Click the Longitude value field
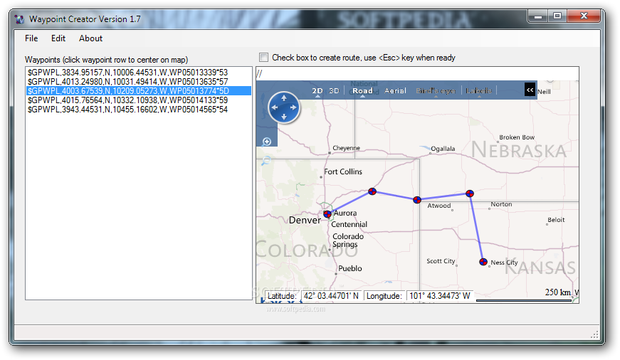The height and width of the screenshot is (360, 620). pos(440,295)
